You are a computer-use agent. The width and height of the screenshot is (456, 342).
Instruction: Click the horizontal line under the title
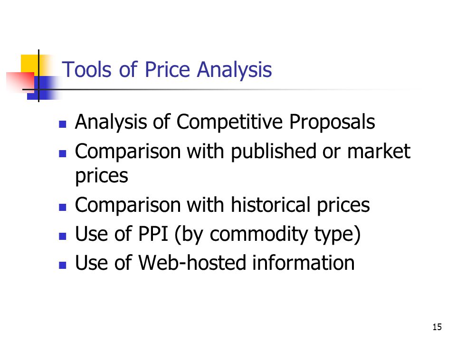[x=221, y=89]
